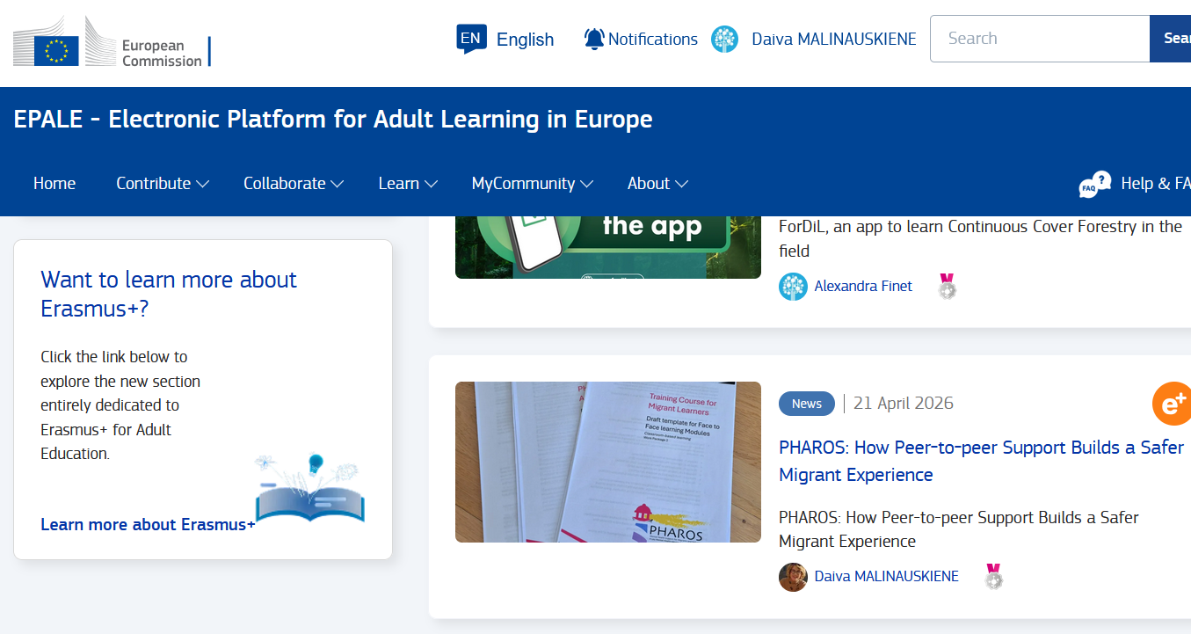This screenshot has height=634, width=1191.
Task: Click the Help & FAQ chat bubble icon
Action: coord(1094,185)
